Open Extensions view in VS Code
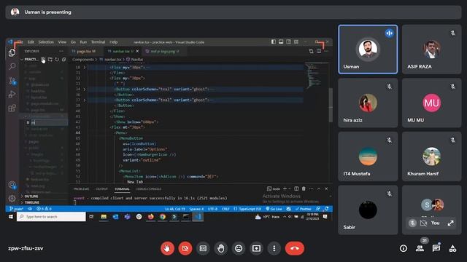This screenshot has width=467, height=262. pyautogui.click(x=12, y=108)
